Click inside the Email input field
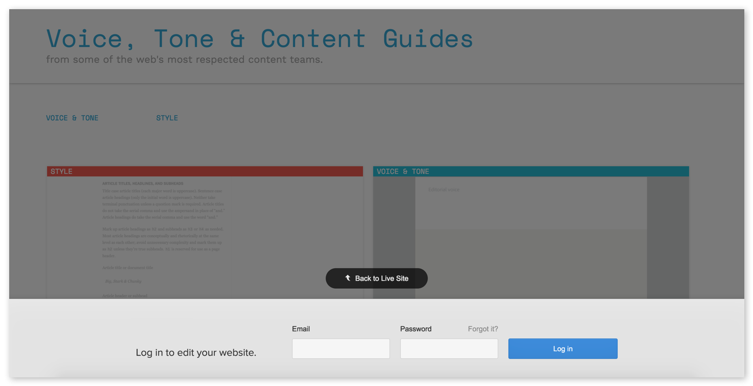 pos(341,348)
